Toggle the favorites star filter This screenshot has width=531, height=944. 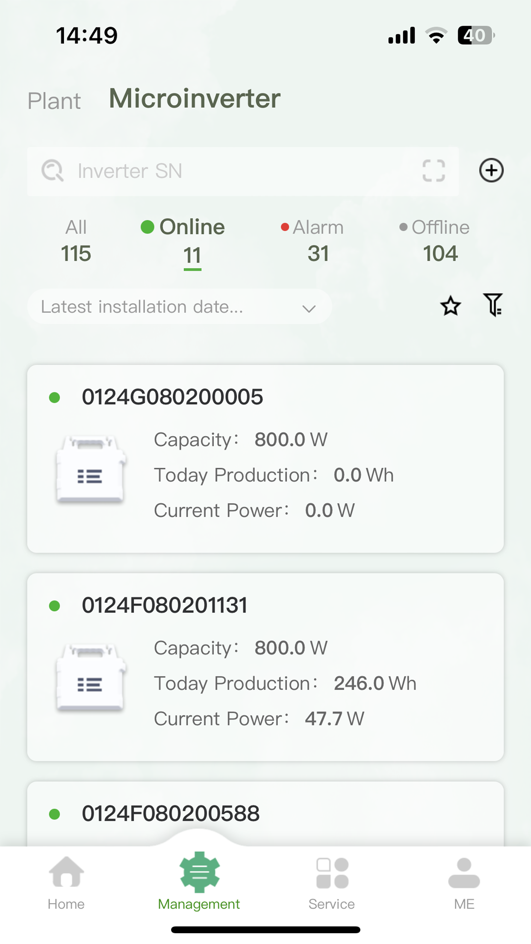click(450, 306)
